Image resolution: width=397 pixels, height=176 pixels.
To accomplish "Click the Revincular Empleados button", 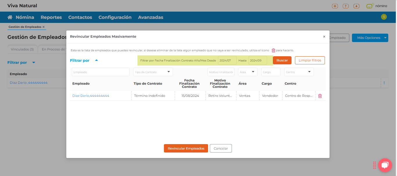I will coord(186,148).
